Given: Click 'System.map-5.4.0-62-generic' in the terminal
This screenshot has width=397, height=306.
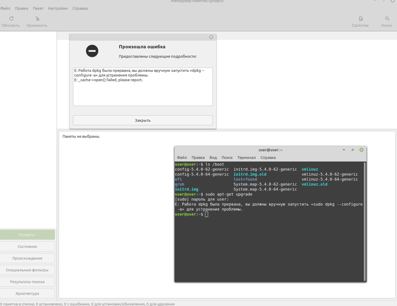Looking at the screenshot, I should pos(265,184).
